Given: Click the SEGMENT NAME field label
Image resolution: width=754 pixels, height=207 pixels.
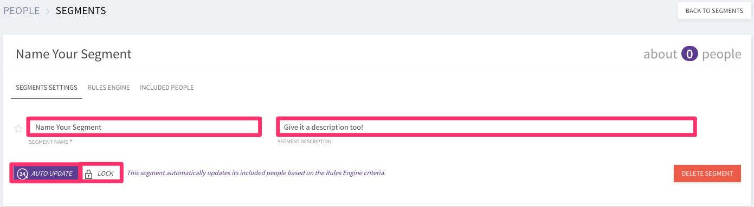Looking at the screenshot, I should (x=50, y=142).
